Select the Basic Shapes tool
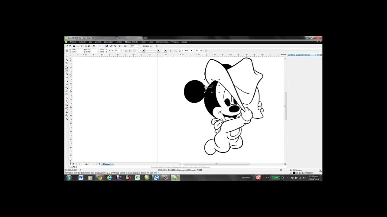387x217 pixels. [67, 87]
